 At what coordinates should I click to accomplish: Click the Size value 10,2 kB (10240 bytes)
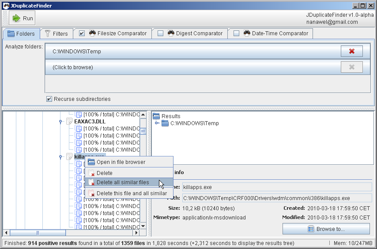tap(208, 208)
